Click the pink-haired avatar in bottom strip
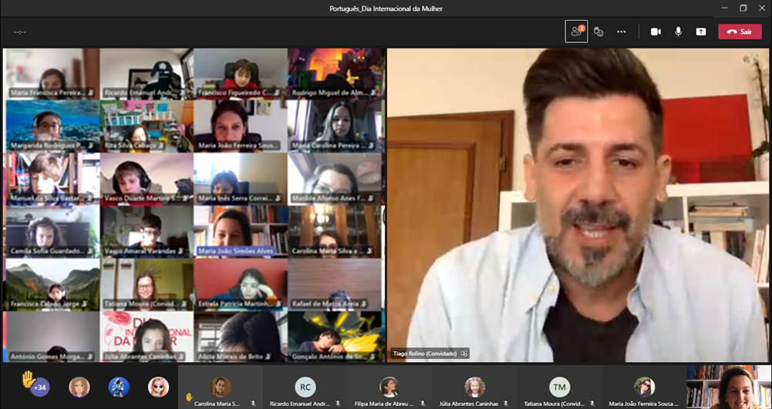Image resolution: width=772 pixels, height=409 pixels. click(158, 387)
